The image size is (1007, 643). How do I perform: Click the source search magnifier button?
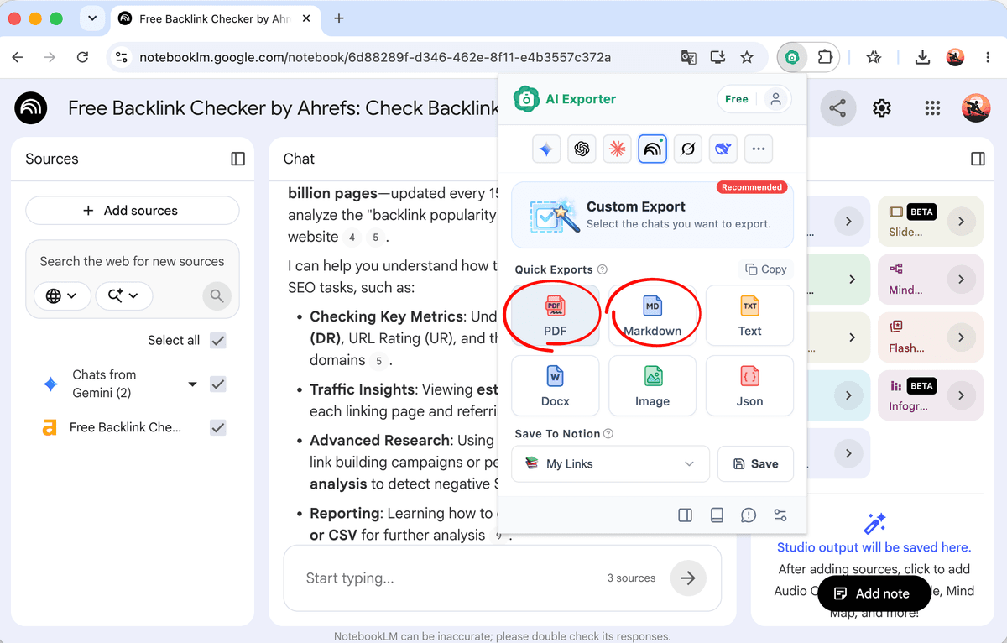point(217,295)
